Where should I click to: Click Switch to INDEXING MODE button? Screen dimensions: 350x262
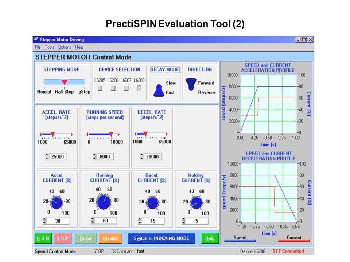click(162, 238)
